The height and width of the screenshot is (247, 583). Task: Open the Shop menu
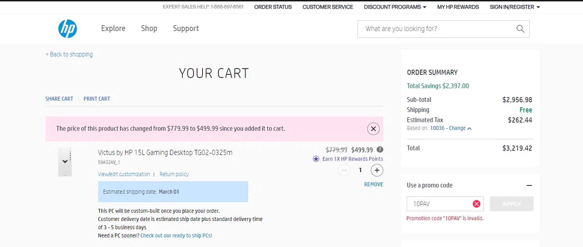click(149, 28)
